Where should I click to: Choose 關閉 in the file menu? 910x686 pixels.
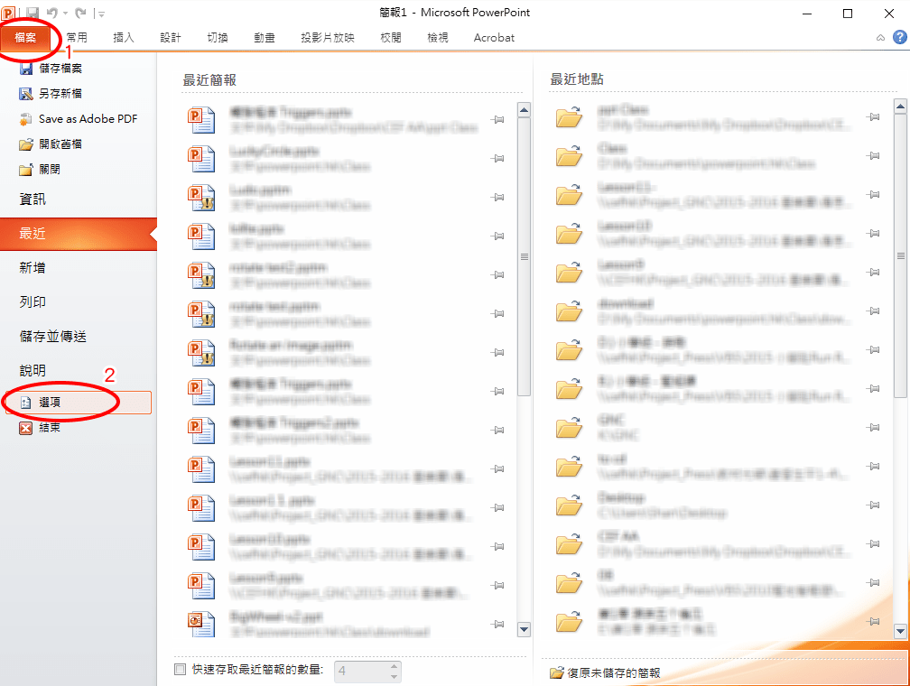(41, 170)
